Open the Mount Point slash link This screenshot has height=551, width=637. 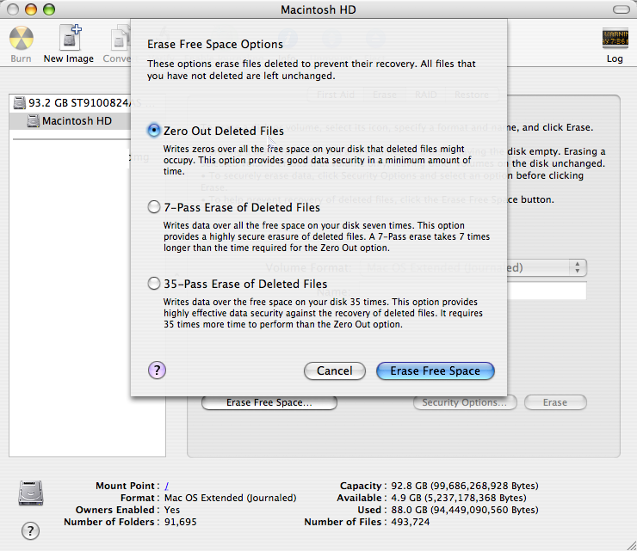[166, 486]
